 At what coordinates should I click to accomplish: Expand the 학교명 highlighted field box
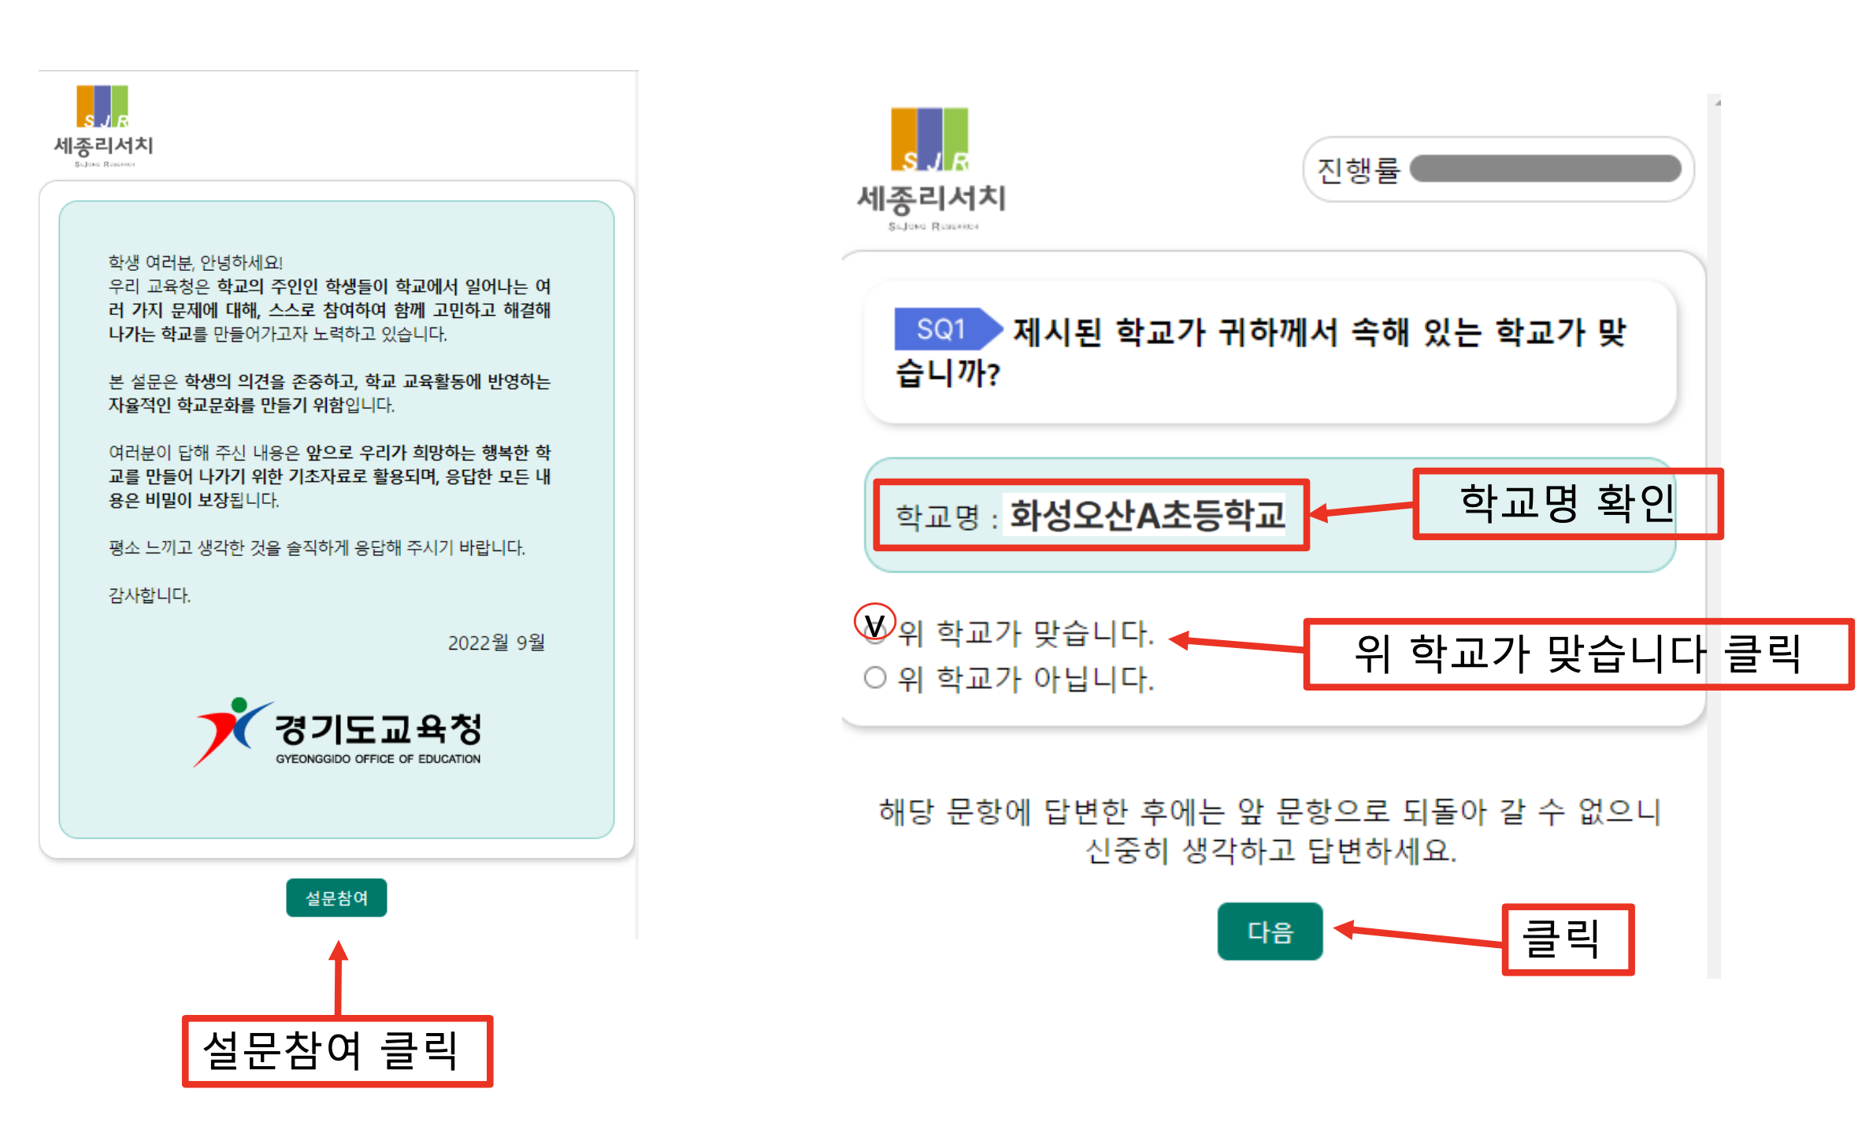[1091, 514]
